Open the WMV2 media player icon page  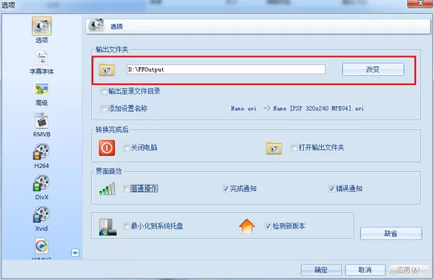pyautogui.click(x=41, y=246)
